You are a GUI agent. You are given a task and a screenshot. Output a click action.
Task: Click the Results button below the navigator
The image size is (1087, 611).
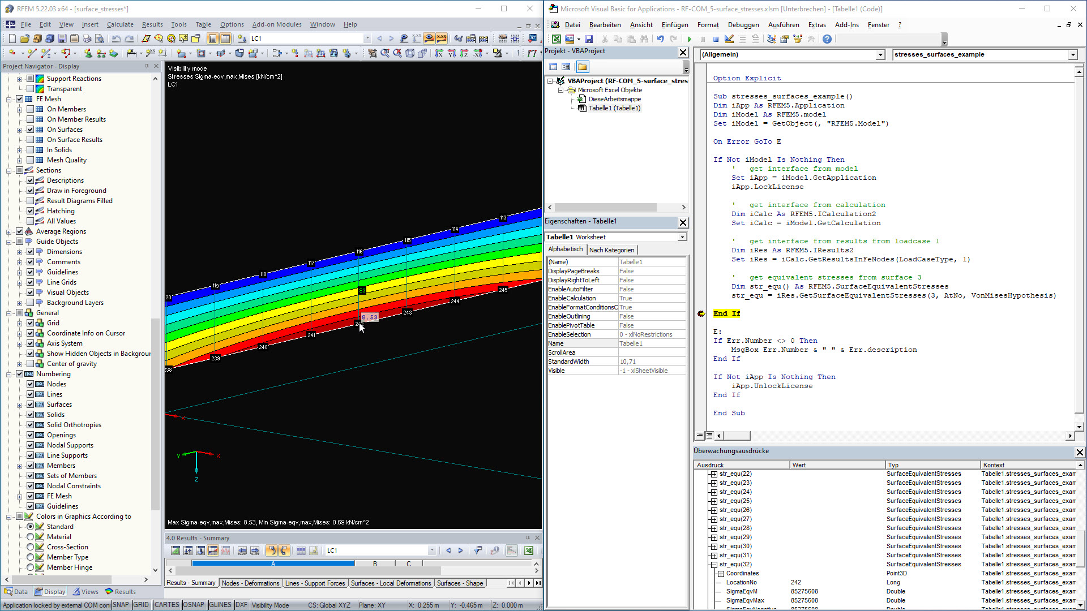121,591
